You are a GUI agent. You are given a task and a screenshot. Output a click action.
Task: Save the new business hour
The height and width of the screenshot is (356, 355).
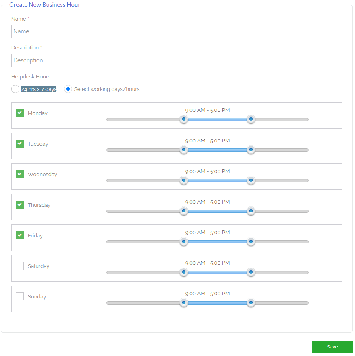tap(332, 347)
